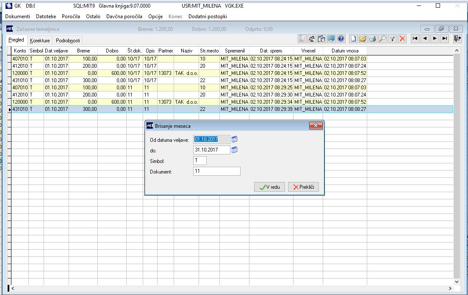This screenshot has width=468, height=295.
Task: Switch to the Podrobnosti tab
Action: pyautogui.click(x=68, y=41)
